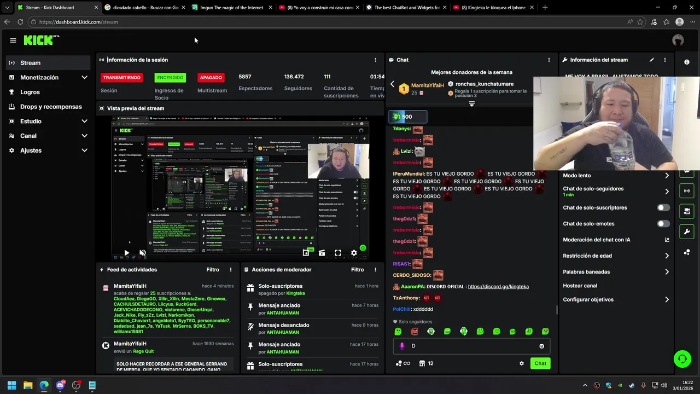Open the Windows Start menu
The width and height of the screenshot is (700, 394).
click(11, 385)
